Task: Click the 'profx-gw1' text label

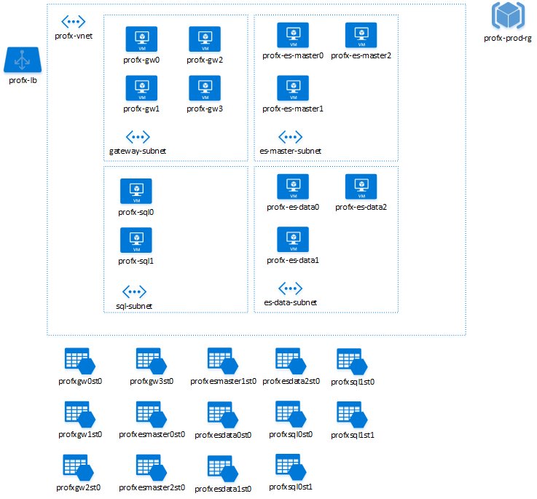Action: point(141,109)
